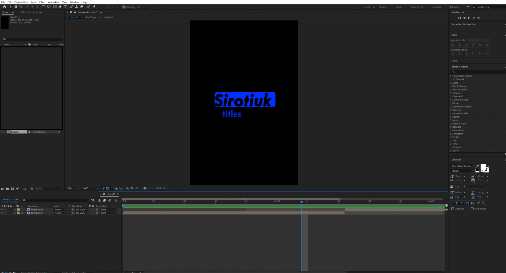The width and height of the screenshot is (506, 273).
Task: Delete selected project items with trash icon
Action: click(x=32, y=189)
